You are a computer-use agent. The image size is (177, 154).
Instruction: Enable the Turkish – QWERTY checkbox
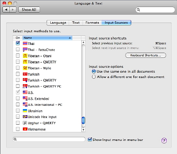point(18,80)
